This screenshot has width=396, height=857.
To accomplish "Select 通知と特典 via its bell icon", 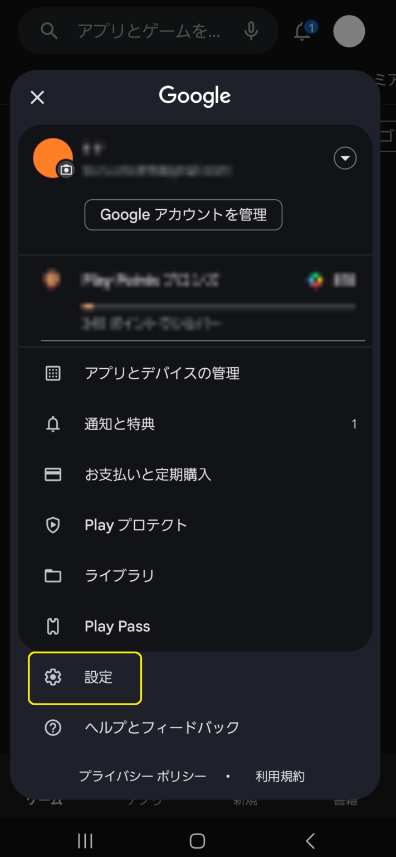I will click(x=52, y=424).
